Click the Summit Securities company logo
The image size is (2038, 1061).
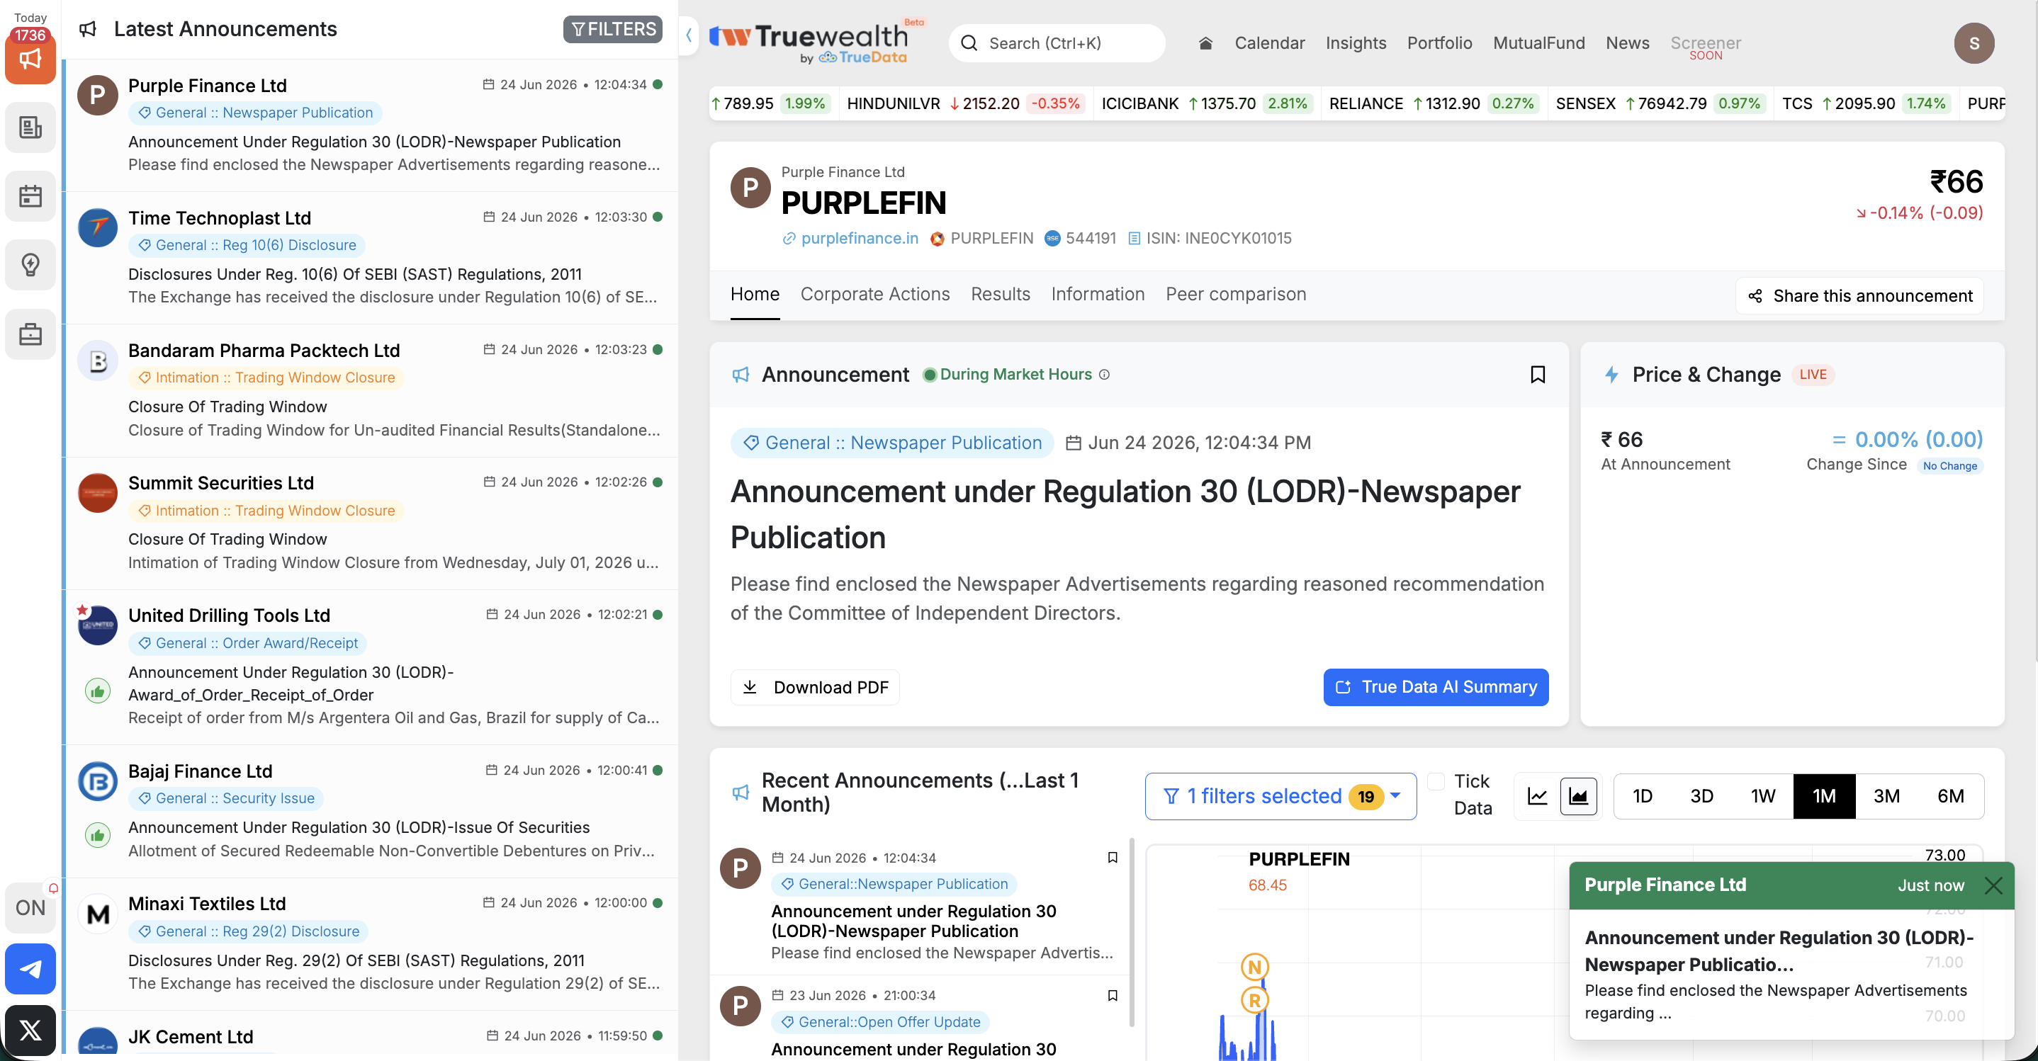click(x=97, y=494)
